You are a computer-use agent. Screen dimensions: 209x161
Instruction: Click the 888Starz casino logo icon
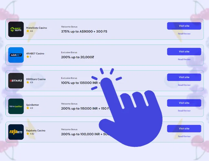(x=16, y=80)
